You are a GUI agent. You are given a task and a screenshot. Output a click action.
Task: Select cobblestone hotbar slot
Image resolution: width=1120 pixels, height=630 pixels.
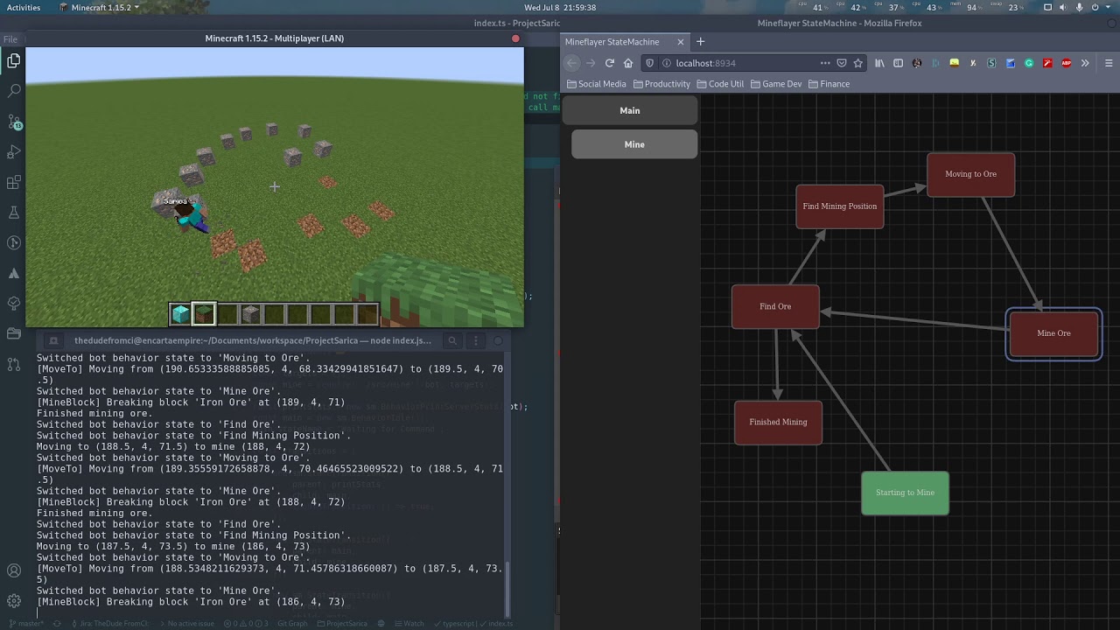(x=251, y=313)
